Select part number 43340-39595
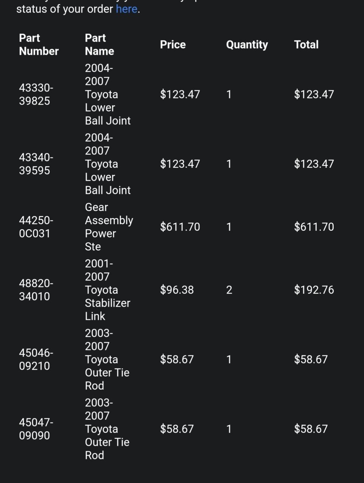The width and height of the screenshot is (364, 483). click(36, 164)
